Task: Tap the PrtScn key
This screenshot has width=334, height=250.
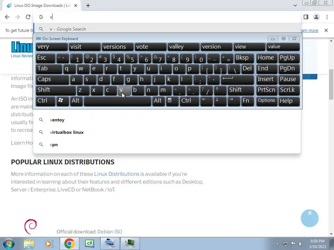Action: click(x=267, y=90)
